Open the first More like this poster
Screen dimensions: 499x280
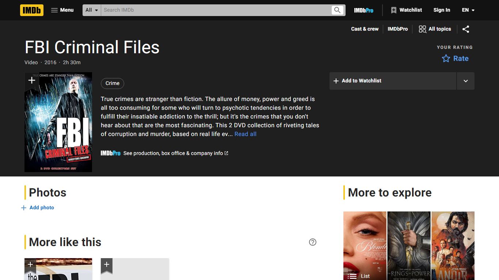(58, 269)
